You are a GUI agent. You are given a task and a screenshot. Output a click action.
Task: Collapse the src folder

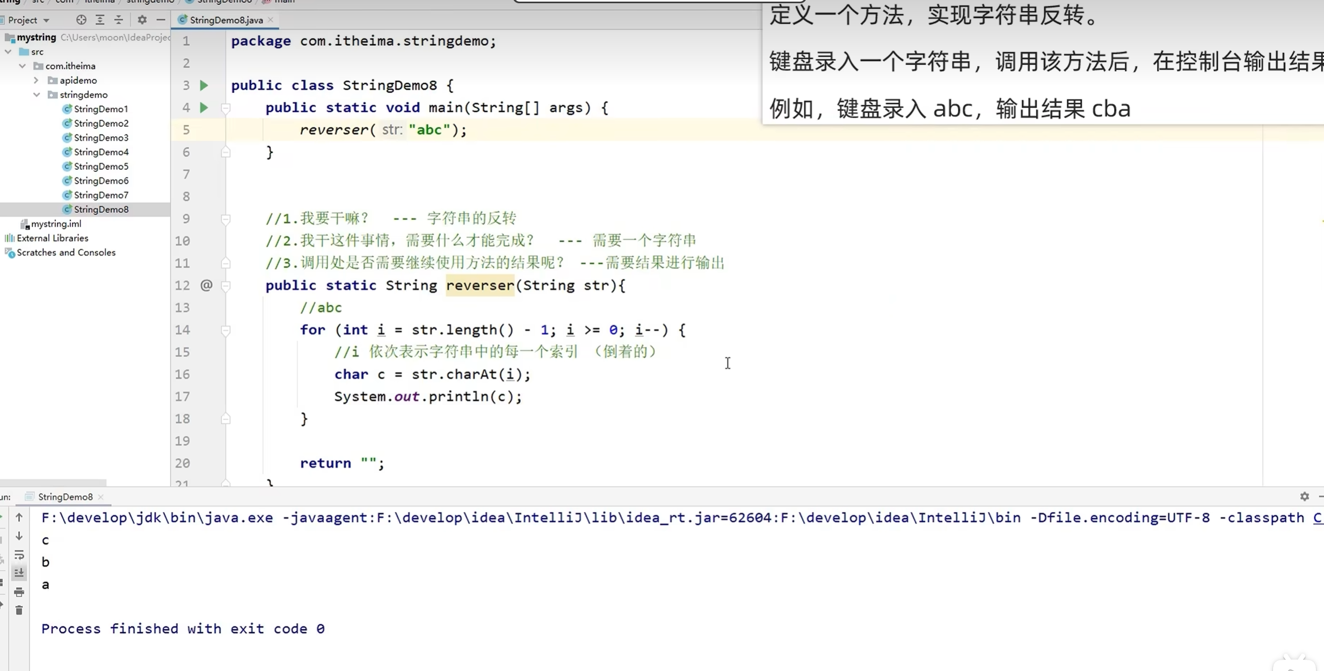pos(8,52)
